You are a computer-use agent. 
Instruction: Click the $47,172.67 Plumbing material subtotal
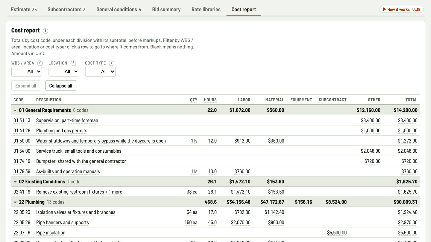coord(272,202)
